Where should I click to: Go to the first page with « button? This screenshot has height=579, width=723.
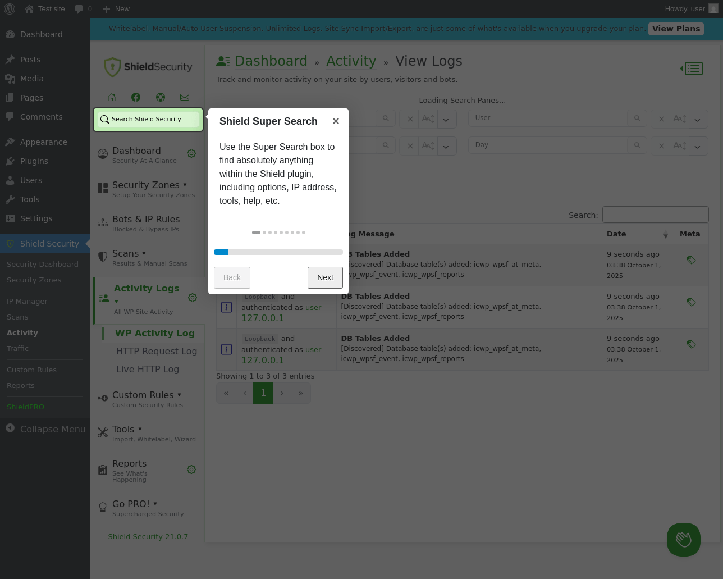(226, 393)
